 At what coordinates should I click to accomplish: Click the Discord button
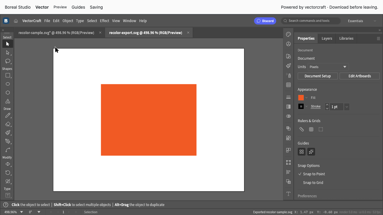point(265,21)
